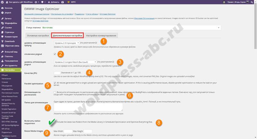
Task: Click the Max Height input field
Action: [88, 131]
